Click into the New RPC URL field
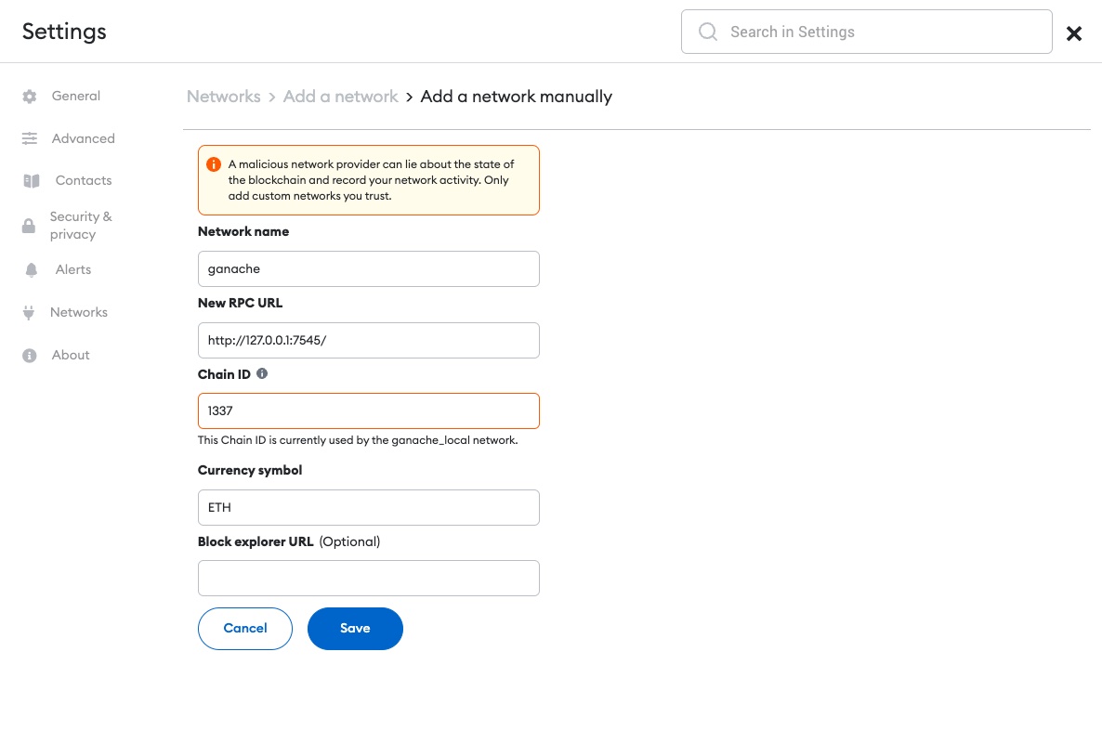The width and height of the screenshot is (1102, 730). click(368, 340)
